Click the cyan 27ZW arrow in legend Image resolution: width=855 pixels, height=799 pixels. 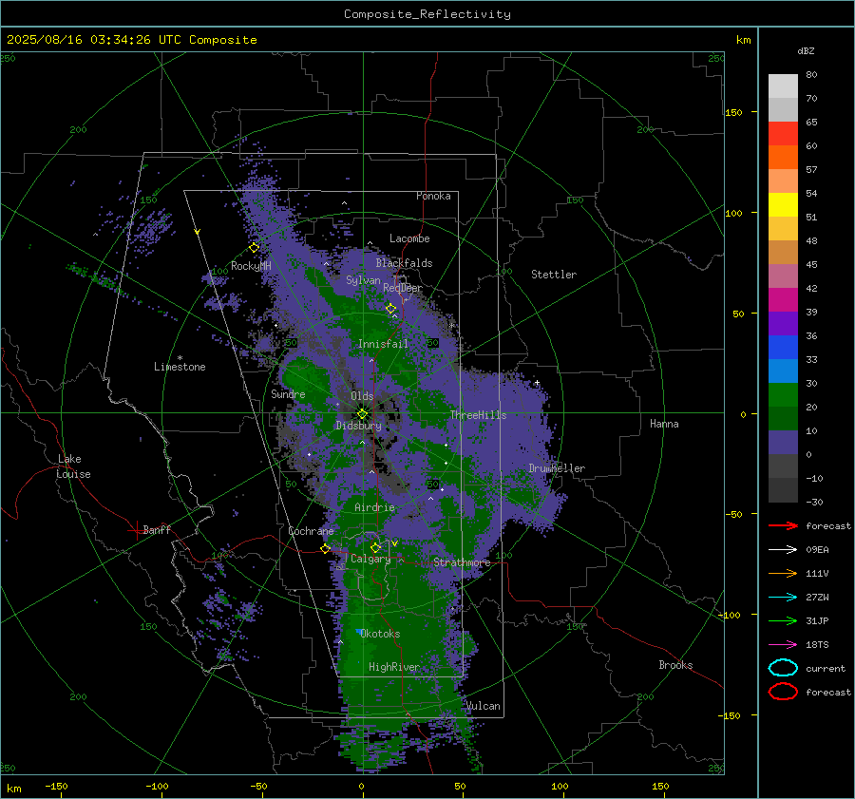pos(783,598)
